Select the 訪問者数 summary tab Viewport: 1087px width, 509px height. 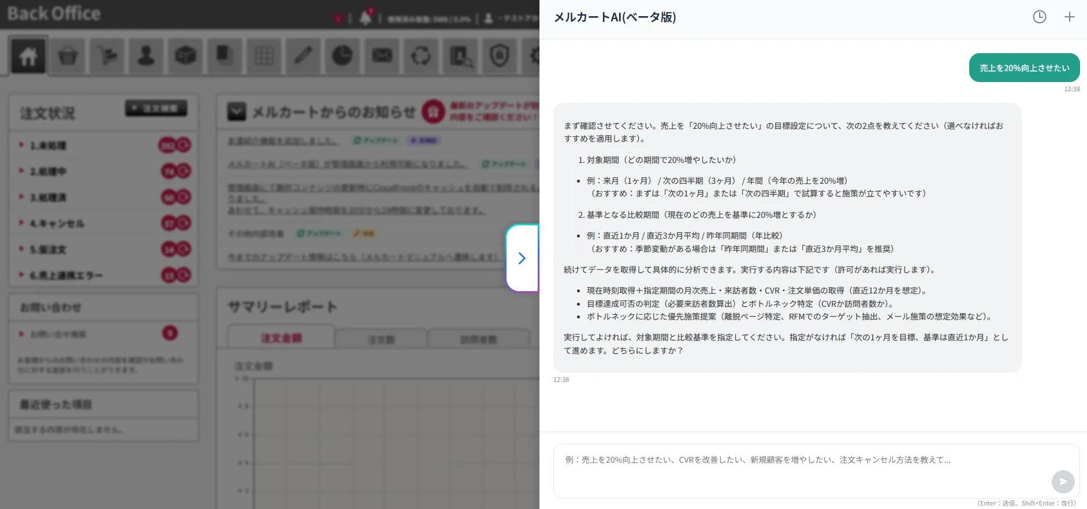pyautogui.click(x=479, y=340)
